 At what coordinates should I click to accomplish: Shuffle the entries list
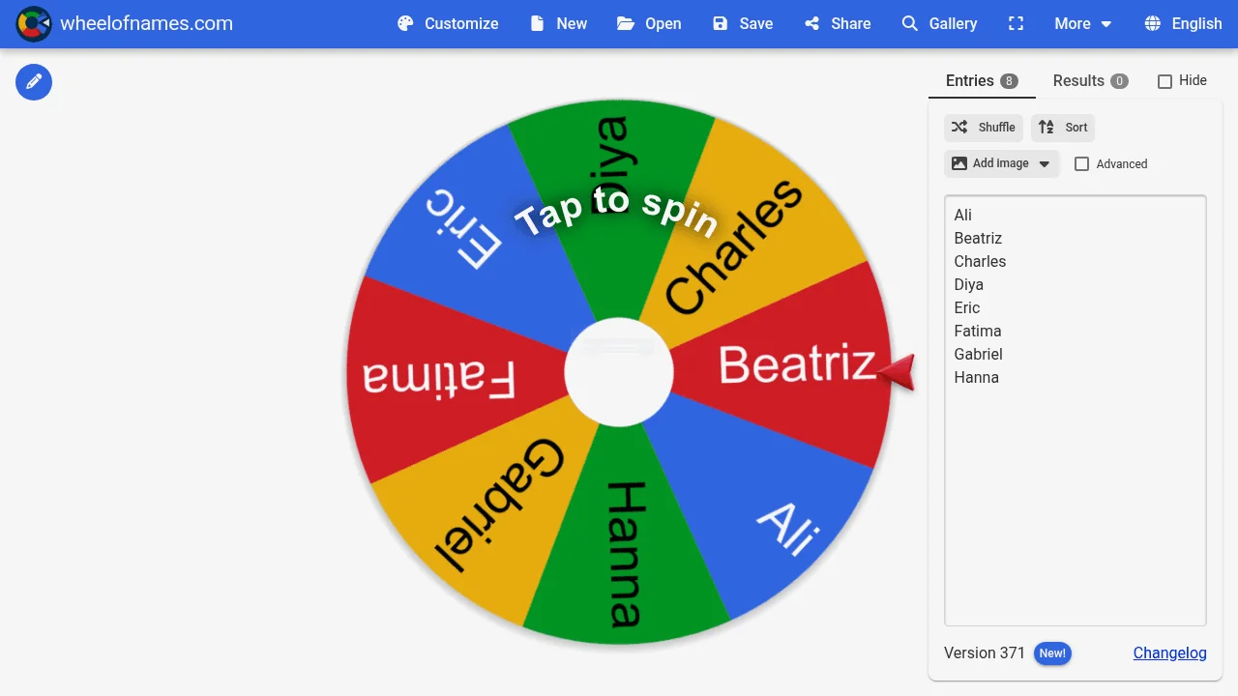point(983,128)
